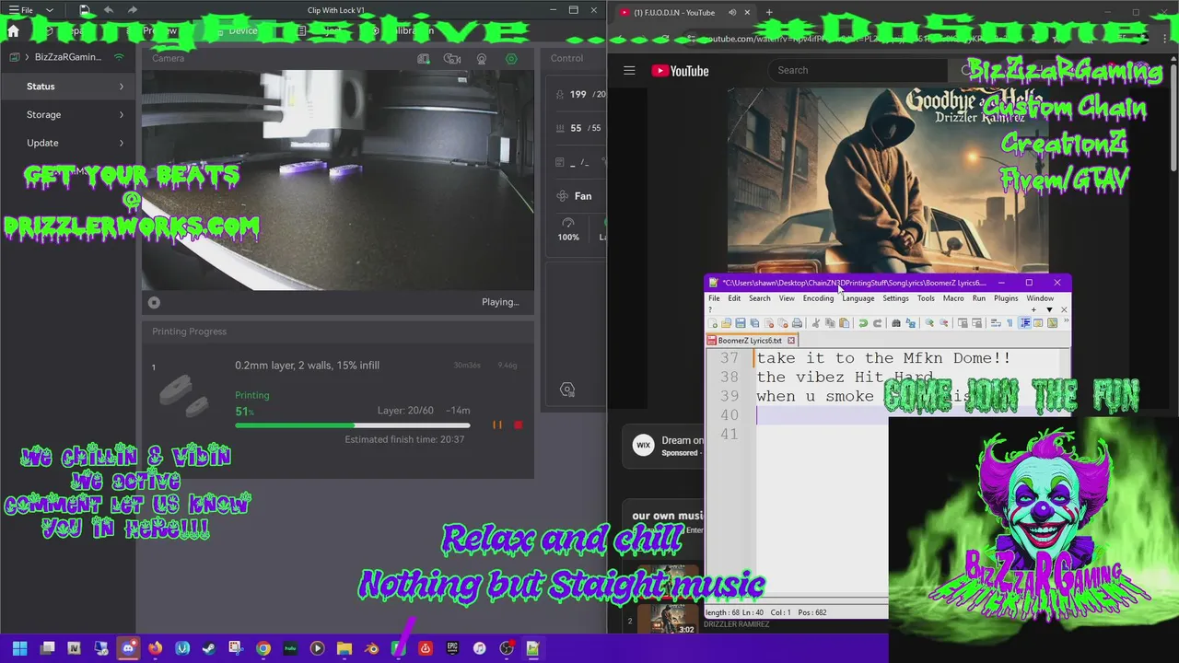
Task: Click the print progress bar at 51%
Action: click(353, 425)
